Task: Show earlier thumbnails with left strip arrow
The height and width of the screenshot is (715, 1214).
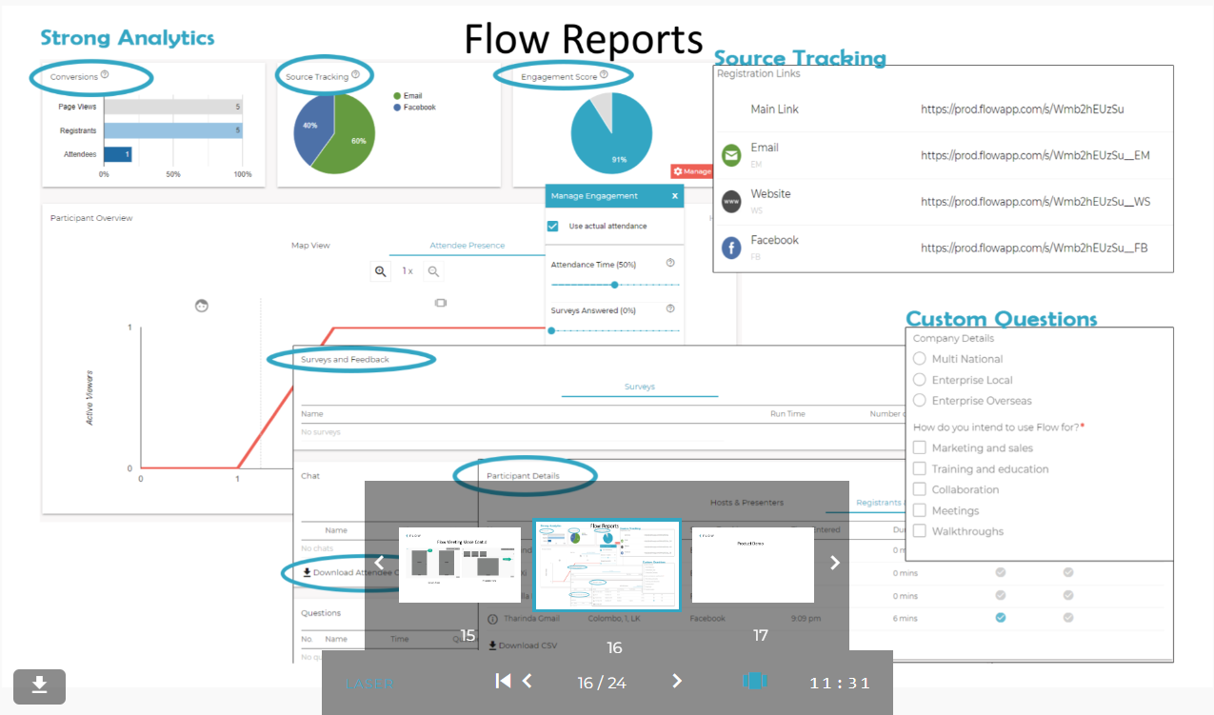Action: [379, 563]
